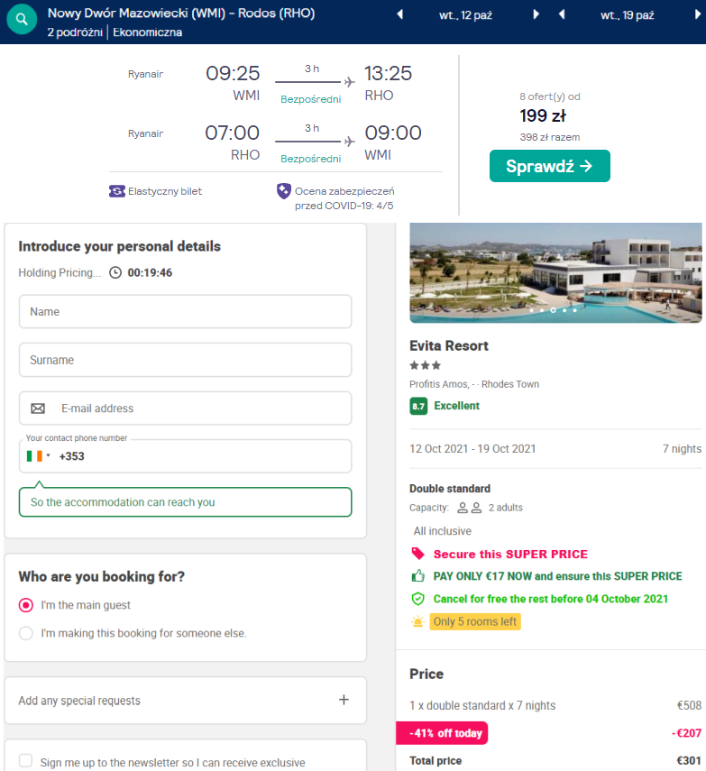This screenshot has width=706, height=771.
Task: Click the Sprawdź button
Action: point(550,166)
